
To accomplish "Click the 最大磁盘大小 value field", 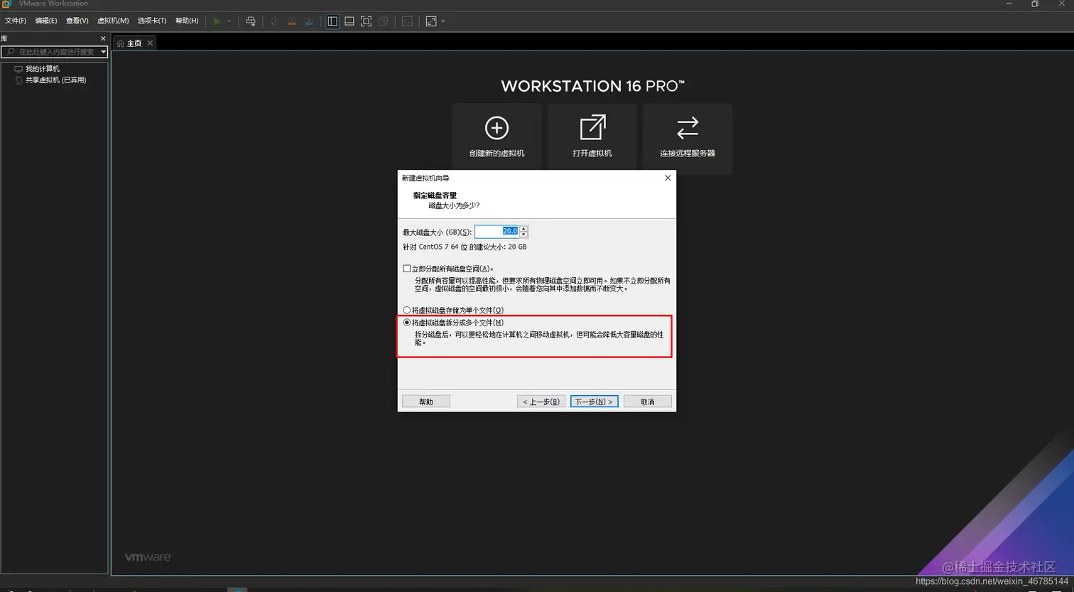I will coord(497,232).
